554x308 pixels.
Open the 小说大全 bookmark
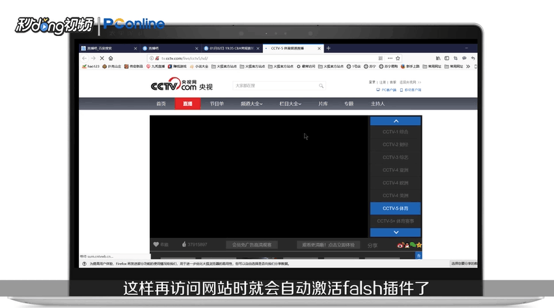pos(199,66)
